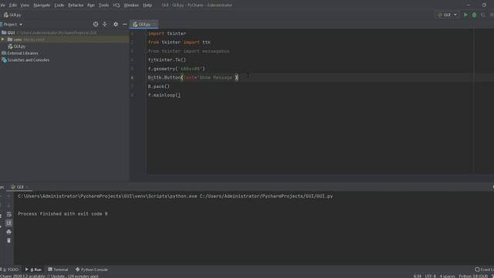The image size is (494, 278).
Task: Click the B=ttk.Button line in editor
Action: tap(193, 77)
